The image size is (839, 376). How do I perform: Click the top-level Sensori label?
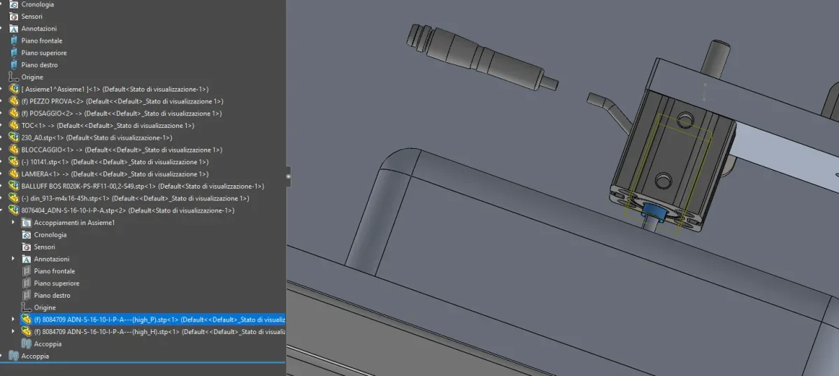32,16
